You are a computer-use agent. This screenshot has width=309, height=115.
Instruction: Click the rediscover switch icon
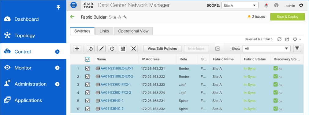tap(91, 49)
